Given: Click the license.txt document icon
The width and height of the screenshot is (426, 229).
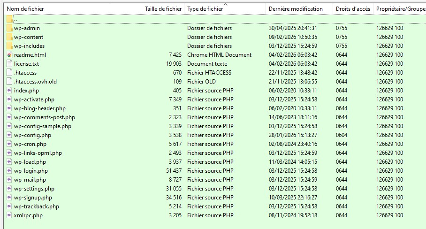Looking at the screenshot, I should tap(9, 64).
